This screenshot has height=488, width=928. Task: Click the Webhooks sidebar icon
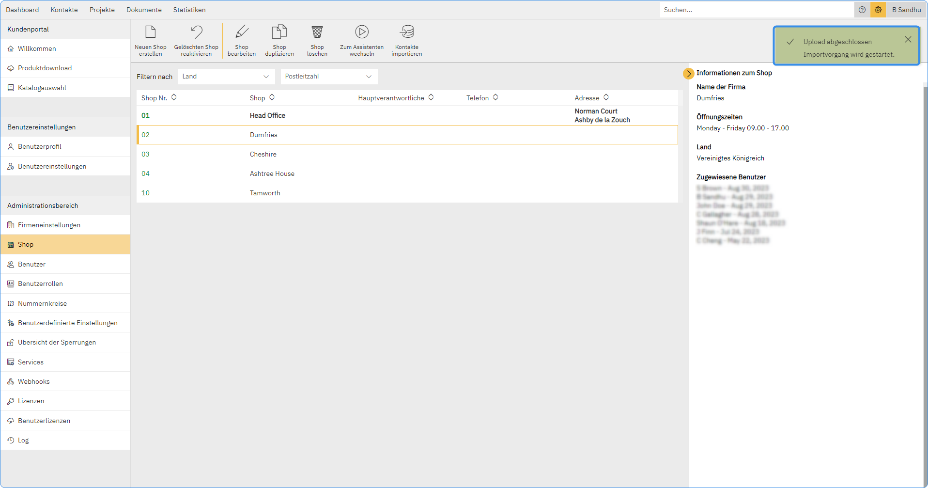(x=10, y=381)
